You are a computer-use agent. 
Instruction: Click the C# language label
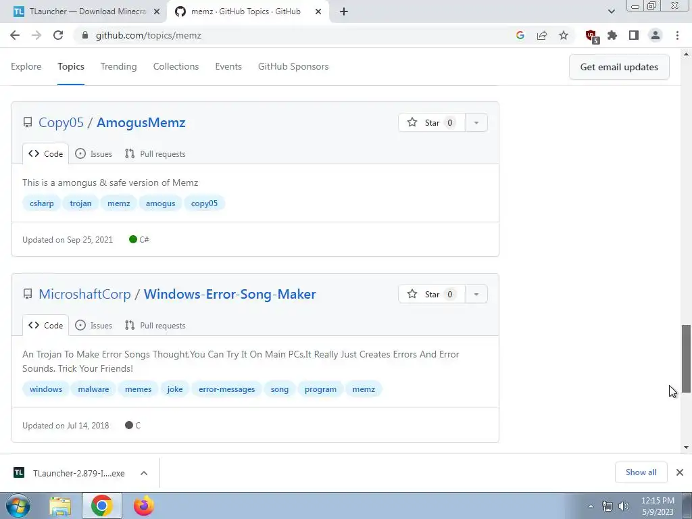click(x=139, y=240)
